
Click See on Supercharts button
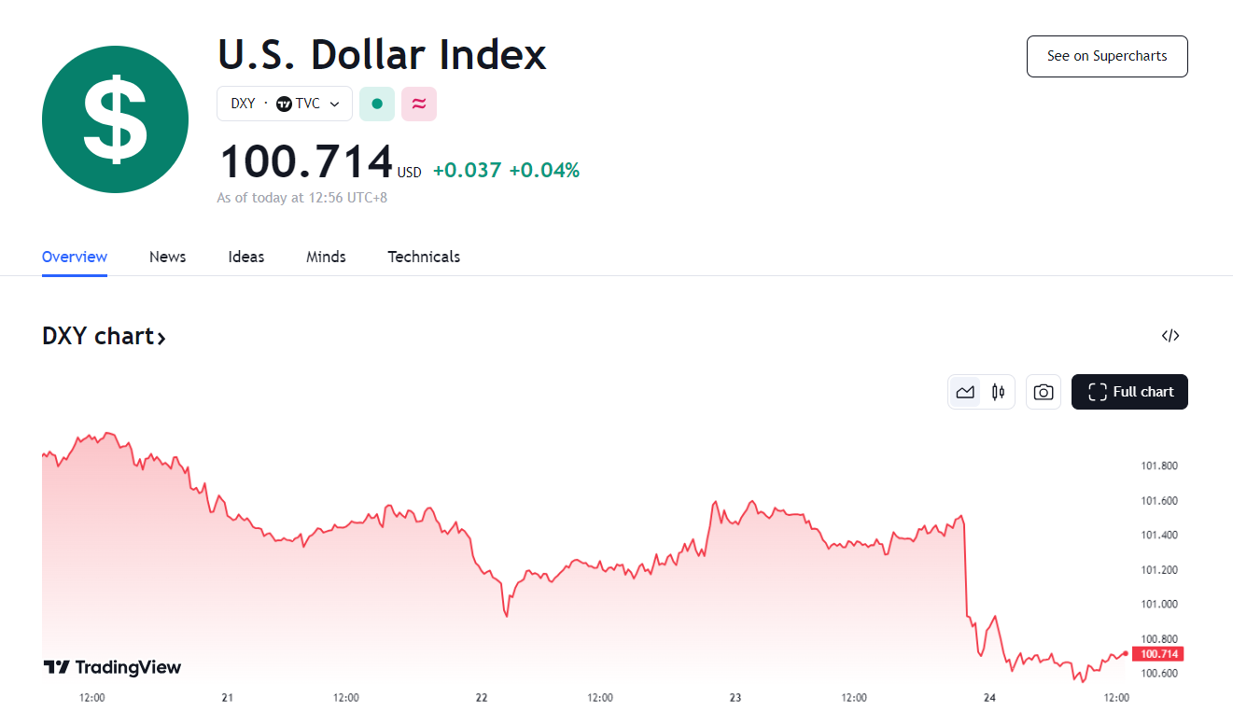(1107, 56)
